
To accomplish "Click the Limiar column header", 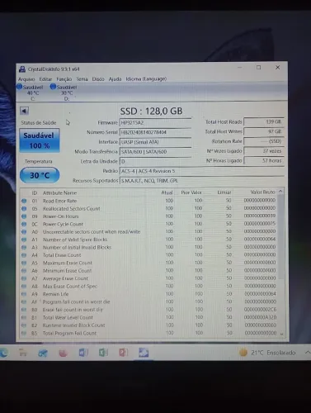I will 224,192.
